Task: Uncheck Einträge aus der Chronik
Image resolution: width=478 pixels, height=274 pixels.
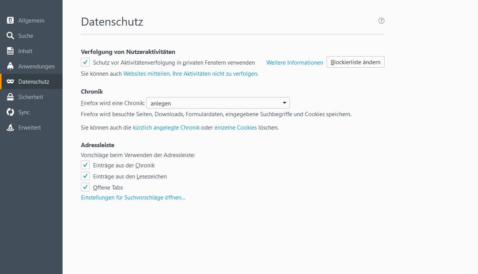Action: pos(85,165)
